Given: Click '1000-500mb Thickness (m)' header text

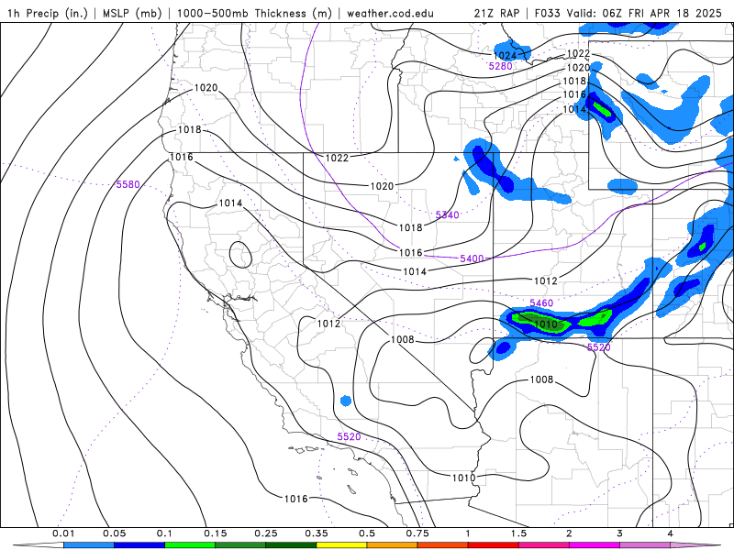Looking at the screenshot, I should pos(254,13).
